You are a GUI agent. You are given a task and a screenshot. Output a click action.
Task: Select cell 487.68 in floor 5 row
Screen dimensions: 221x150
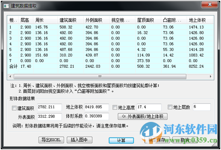(x=66, y=50)
